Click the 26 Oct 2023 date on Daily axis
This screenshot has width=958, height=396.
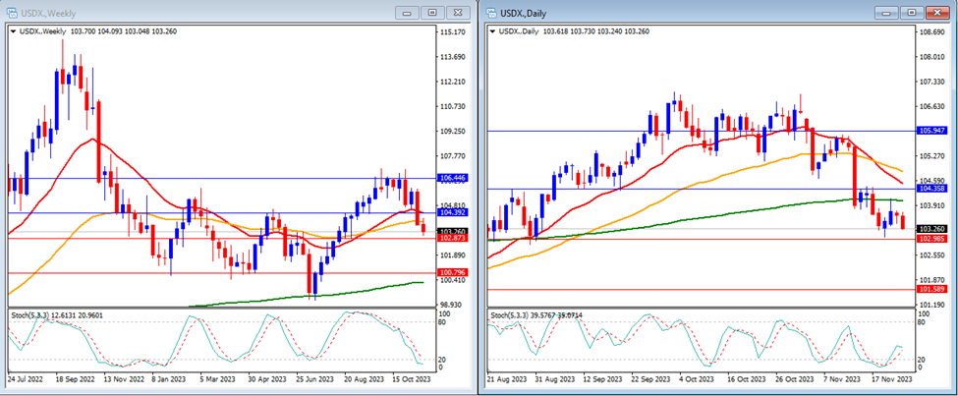click(x=793, y=377)
